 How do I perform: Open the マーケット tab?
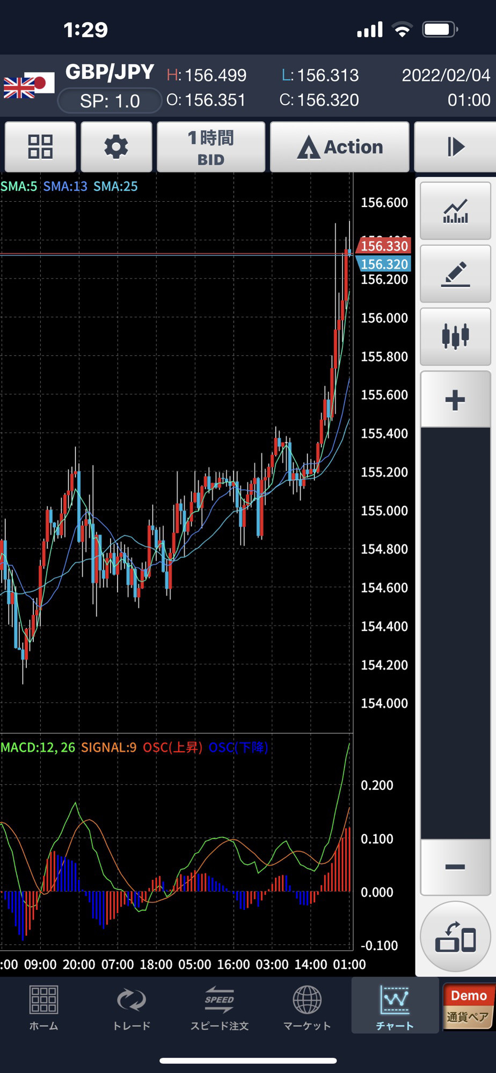307,1008
